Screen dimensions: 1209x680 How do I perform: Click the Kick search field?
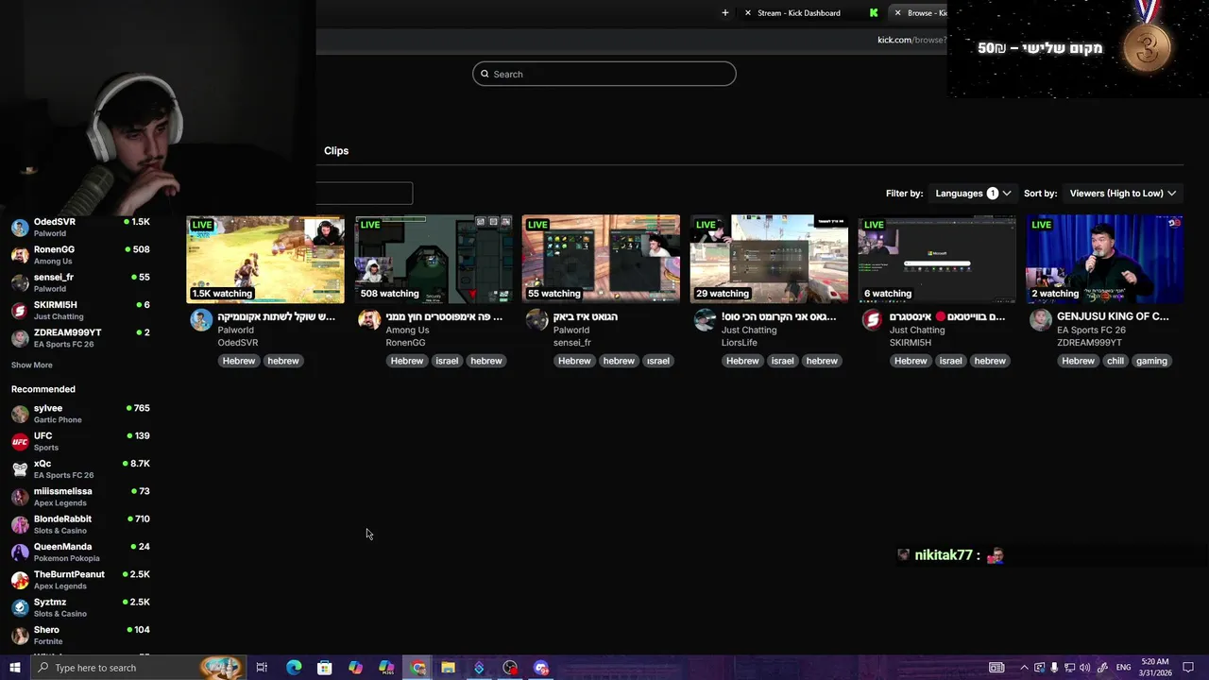[x=604, y=74]
